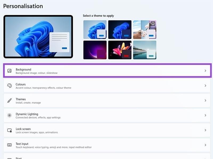
Task: Open Text input settings
Action: point(106,145)
